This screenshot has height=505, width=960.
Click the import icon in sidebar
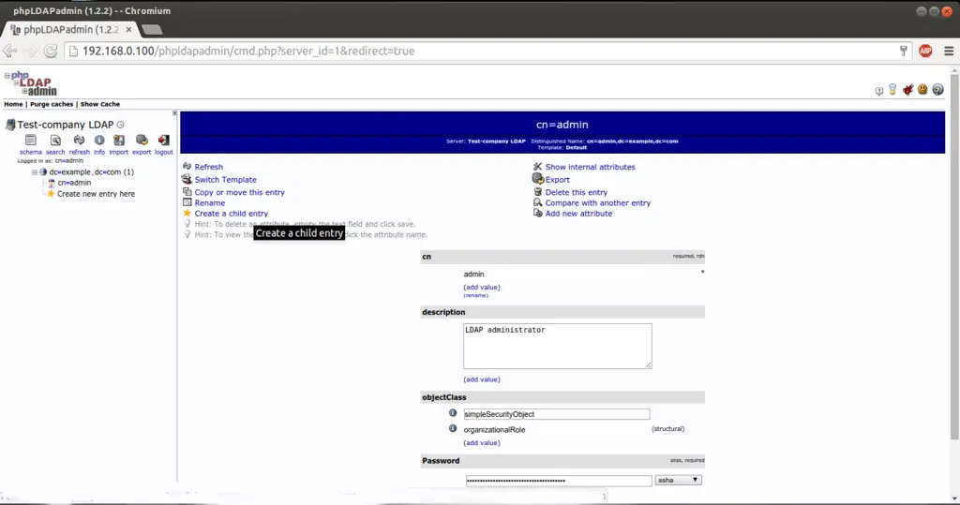[x=118, y=141]
